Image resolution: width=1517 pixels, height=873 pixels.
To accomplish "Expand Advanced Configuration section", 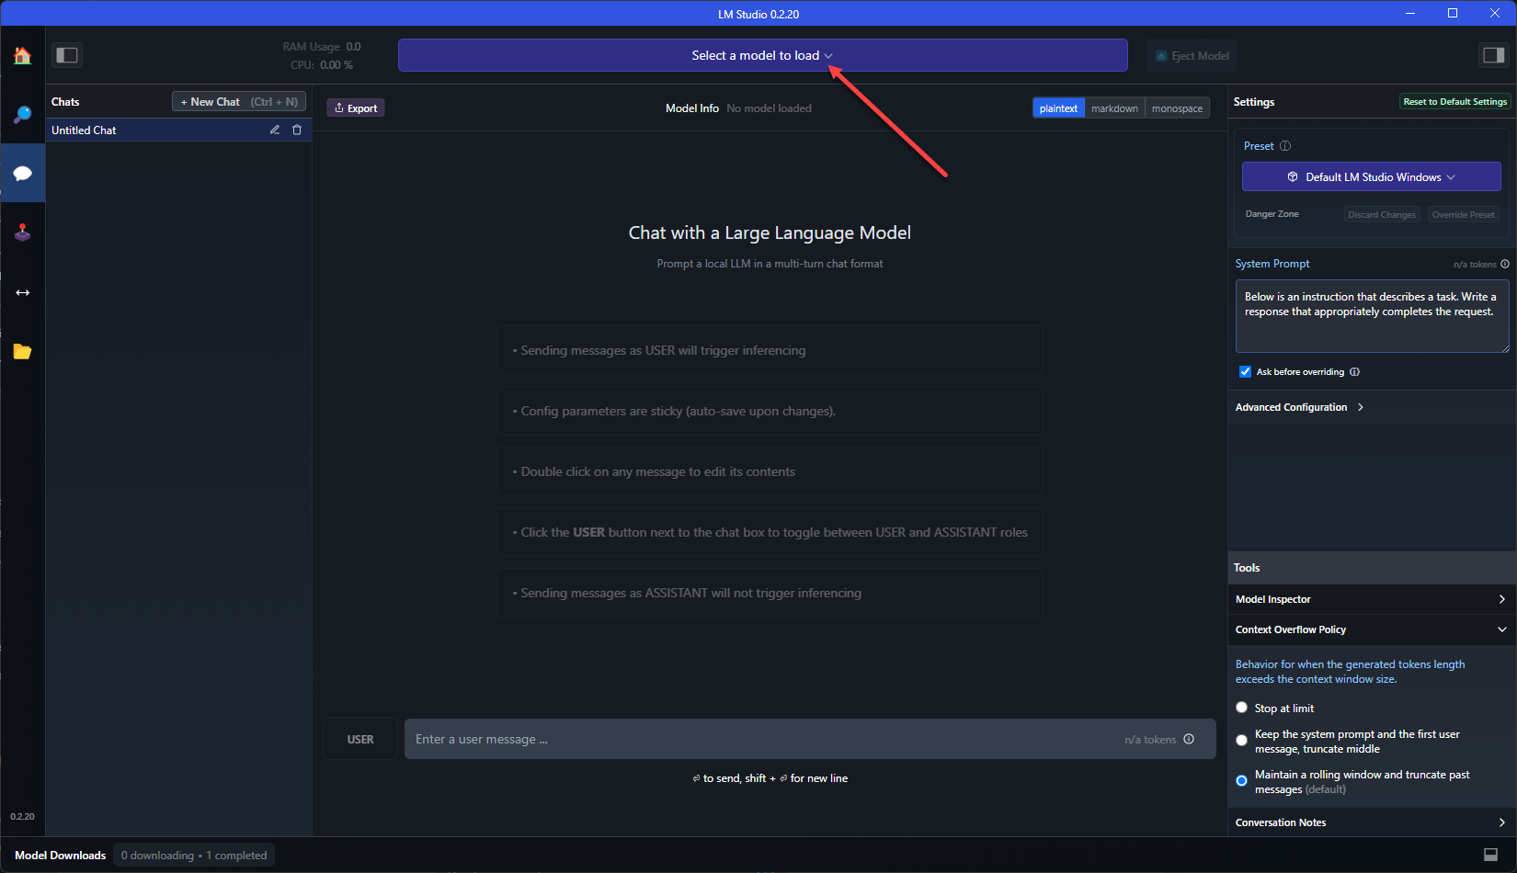I will (1299, 407).
